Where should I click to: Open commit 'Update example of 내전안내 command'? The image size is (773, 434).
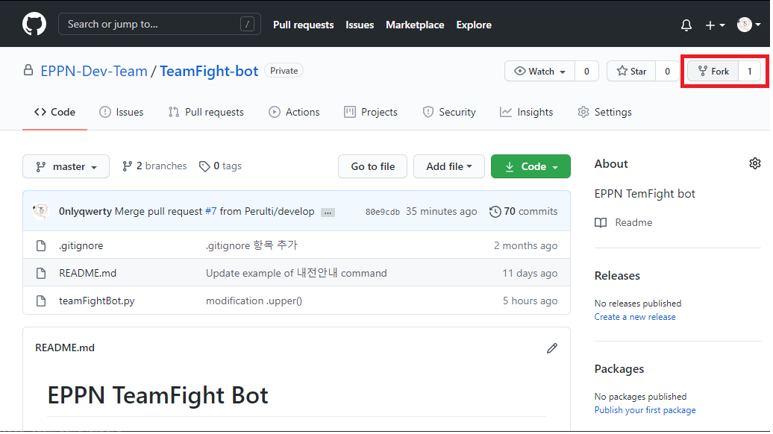[x=296, y=273]
